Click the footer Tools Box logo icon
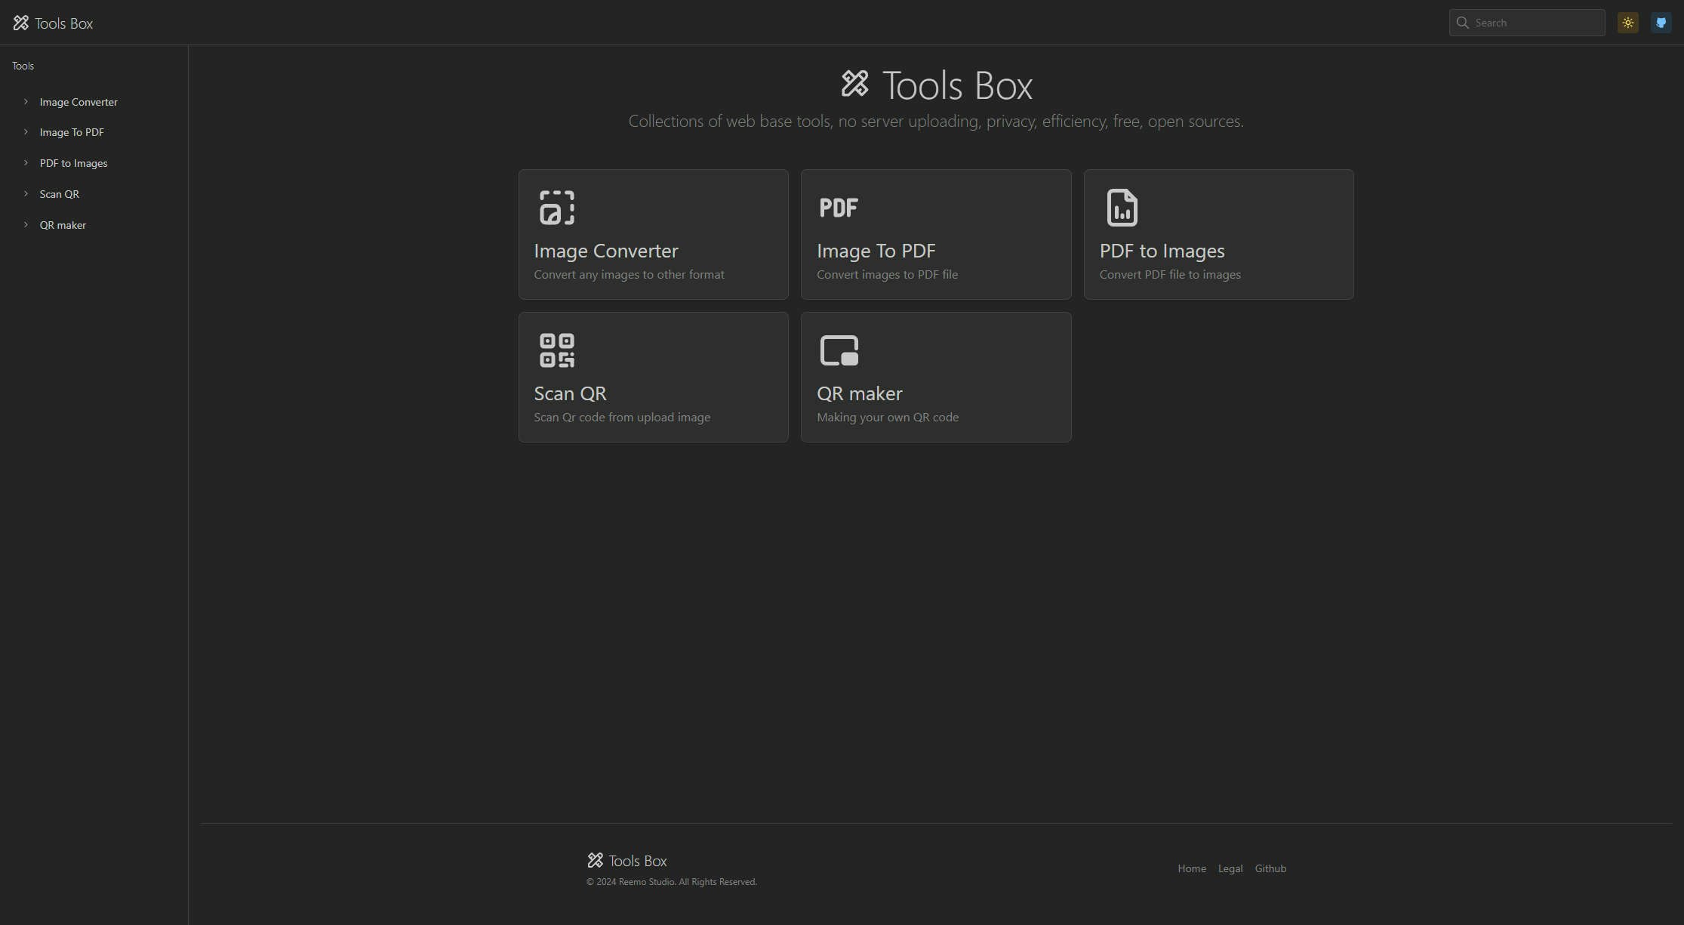 tap(596, 860)
